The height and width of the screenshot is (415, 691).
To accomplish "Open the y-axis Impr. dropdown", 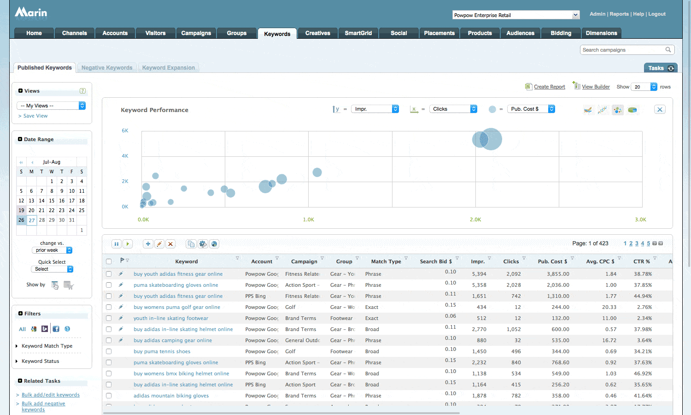I will coord(375,109).
